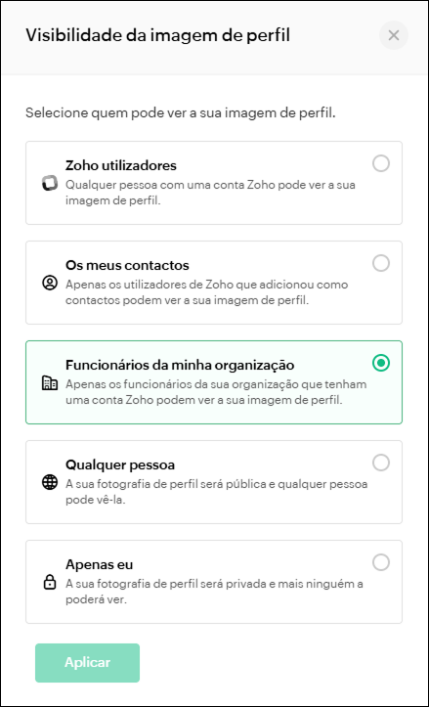Select the Zoho utilizadores radio button
This screenshot has height=707, width=429.
(x=381, y=163)
